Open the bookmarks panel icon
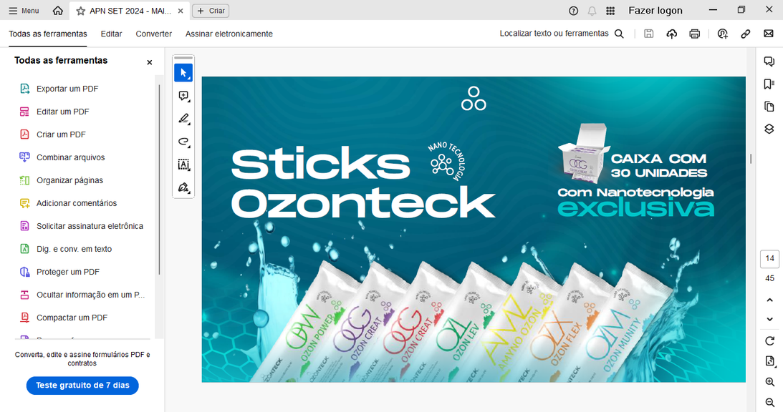783x412 pixels. [769, 84]
